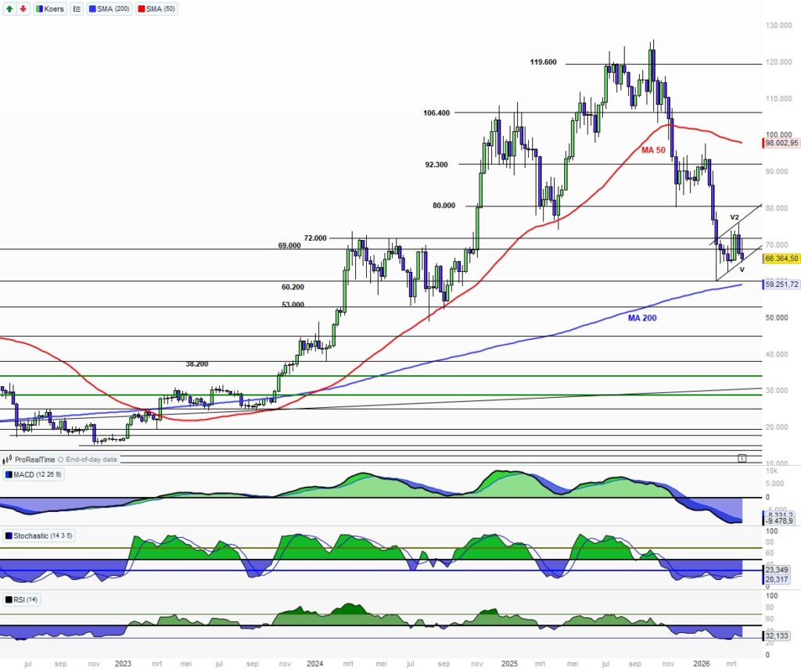The height and width of the screenshot is (669, 801).
Task: Toggle the Koers price series chip
Action: [x=50, y=9]
